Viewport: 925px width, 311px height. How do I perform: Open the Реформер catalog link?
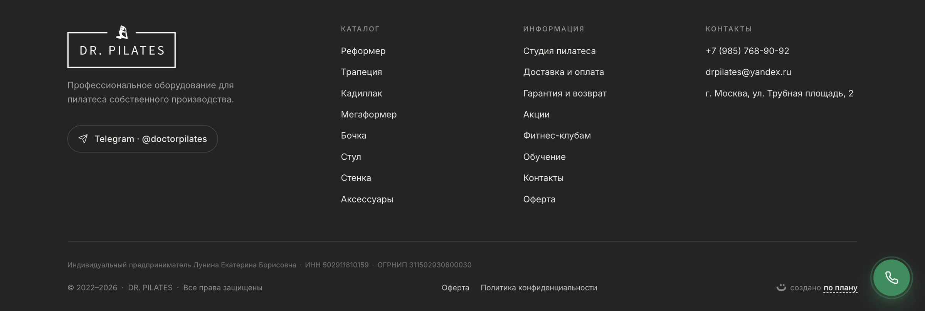[x=363, y=51]
